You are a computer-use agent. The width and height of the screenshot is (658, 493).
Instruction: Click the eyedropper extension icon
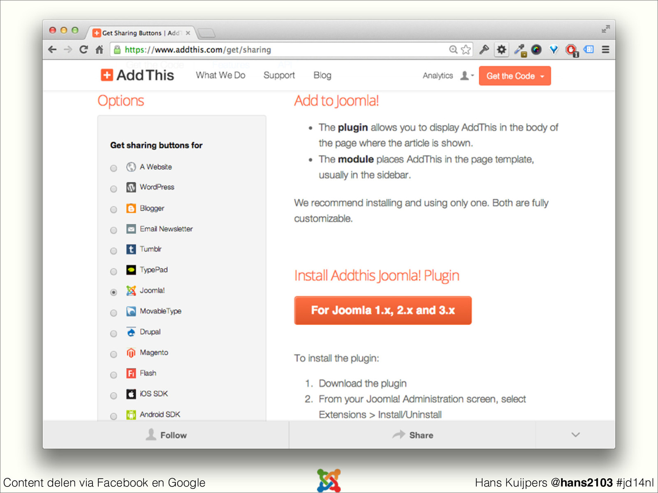click(520, 50)
